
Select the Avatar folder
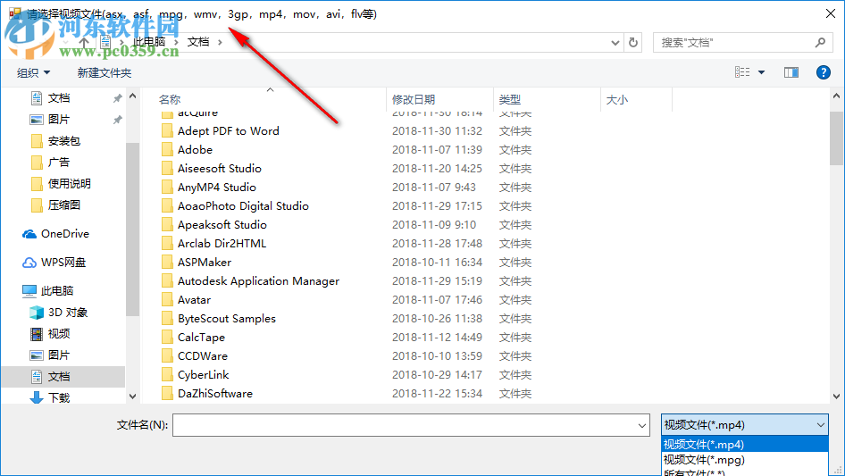[187, 300]
